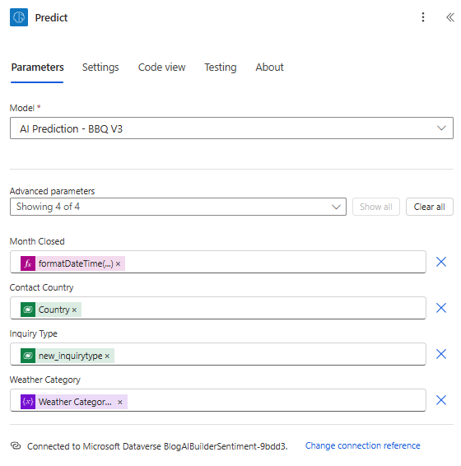Click the connection link icon at bottom
Viewport: 461px width, 466px height.
(16, 445)
